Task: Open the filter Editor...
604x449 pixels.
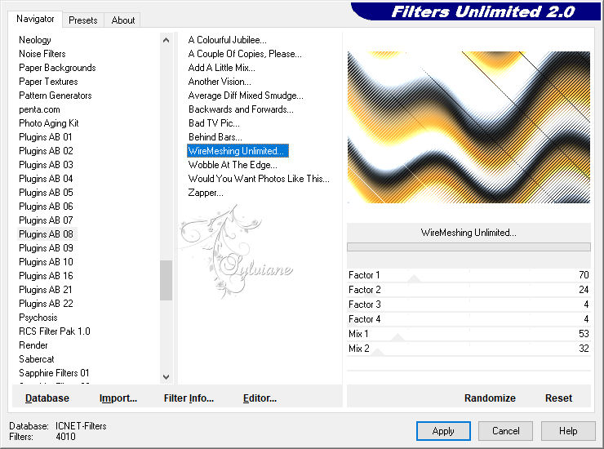Action: tap(260, 398)
